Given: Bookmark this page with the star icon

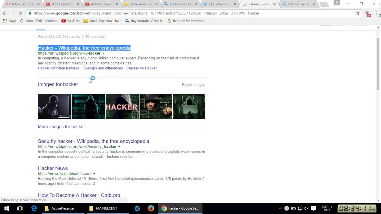Looking at the screenshot, I should pos(358,13).
